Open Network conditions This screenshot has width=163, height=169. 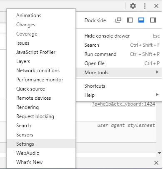point(41,71)
